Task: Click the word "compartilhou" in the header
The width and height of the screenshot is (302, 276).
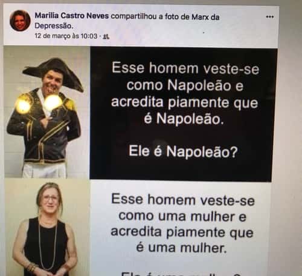Action: point(133,16)
